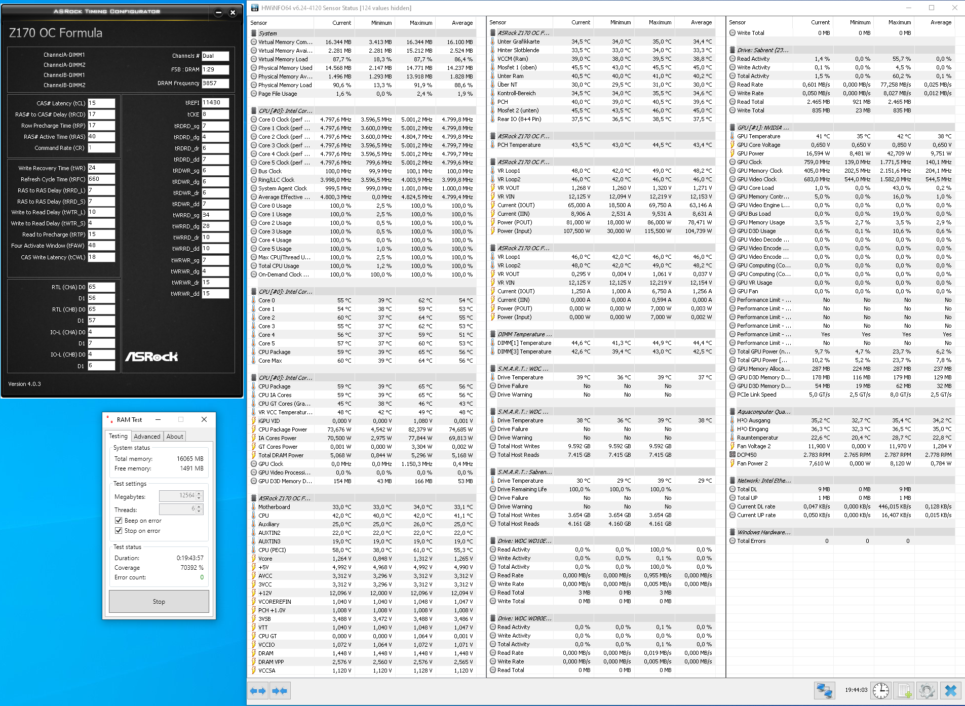Click the Stop button in RAM Test
Viewport: 965px width, 706px height.
coord(159,602)
